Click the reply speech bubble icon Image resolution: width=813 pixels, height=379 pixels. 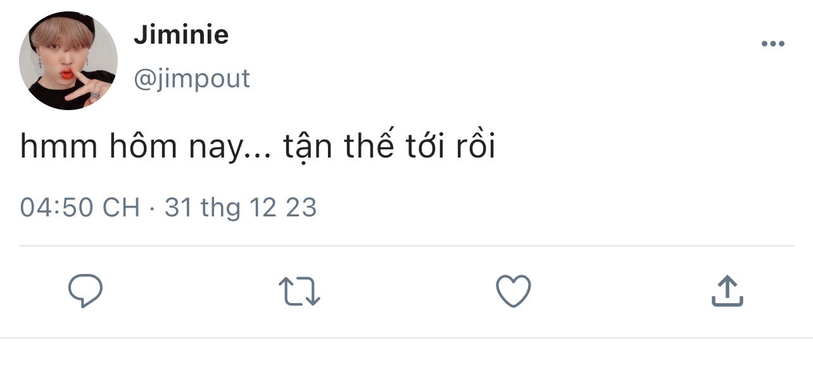click(x=85, y=291)
